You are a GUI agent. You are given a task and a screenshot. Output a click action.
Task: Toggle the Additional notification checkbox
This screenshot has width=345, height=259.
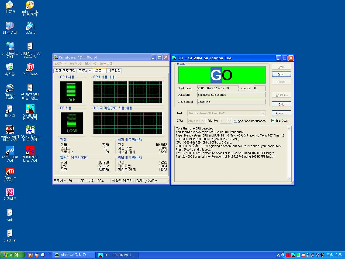point(235,121)
